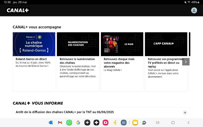This screenshot has height=127, width=203.
Task: Open WhatsApp from the taskbar
Action: 69,123
